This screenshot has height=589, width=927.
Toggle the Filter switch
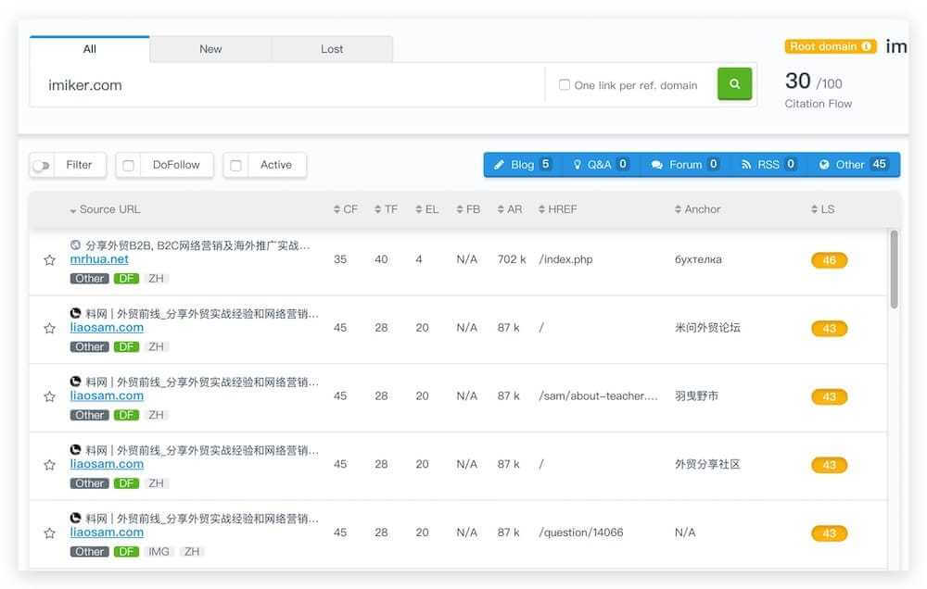click(x=41, y=164)
